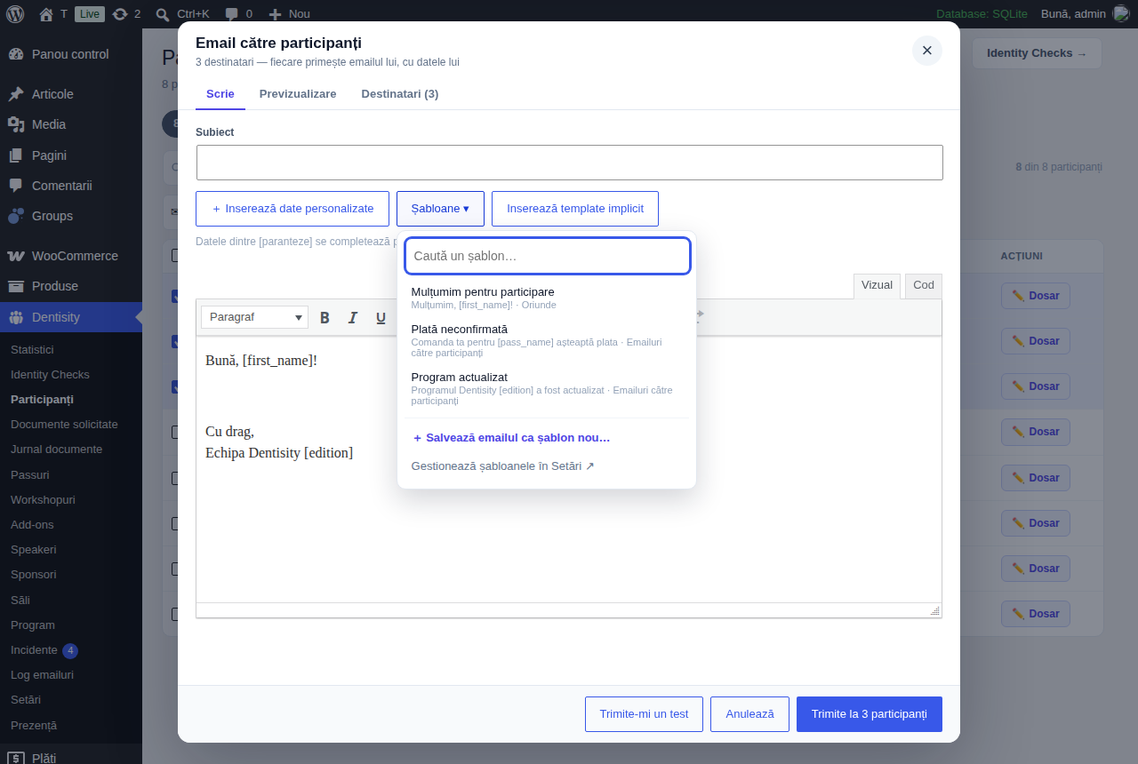Click the admin avatar in the top right
Image resolution: width=1138 pixels, height=764 pixels.
(1120, 13)
